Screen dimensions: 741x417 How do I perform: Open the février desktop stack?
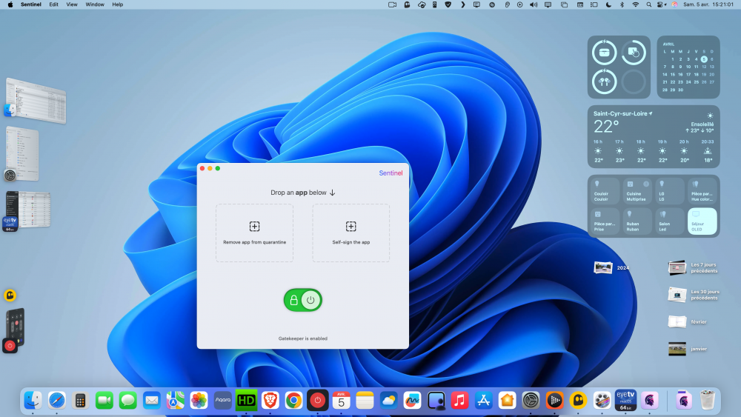point(688,321)
